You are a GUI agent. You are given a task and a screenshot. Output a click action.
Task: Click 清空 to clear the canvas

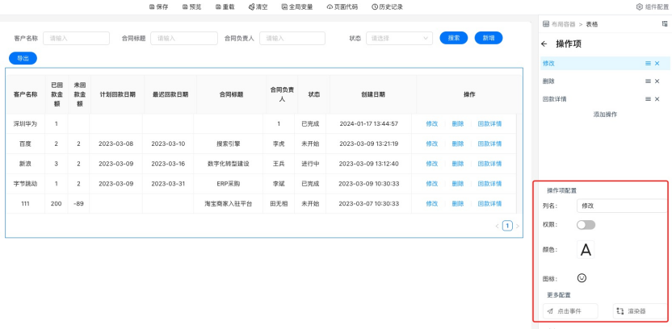[x=258, y=6]
